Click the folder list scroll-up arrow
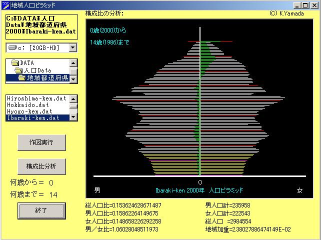Screen dimensions: 321x240 pyautogui.click(x=73, y=63)
